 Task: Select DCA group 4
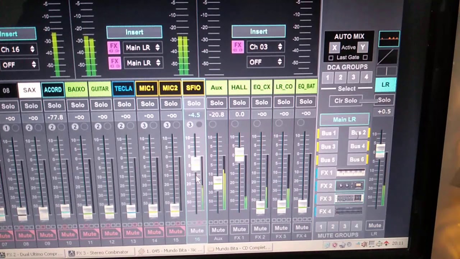tap(366, 77)
